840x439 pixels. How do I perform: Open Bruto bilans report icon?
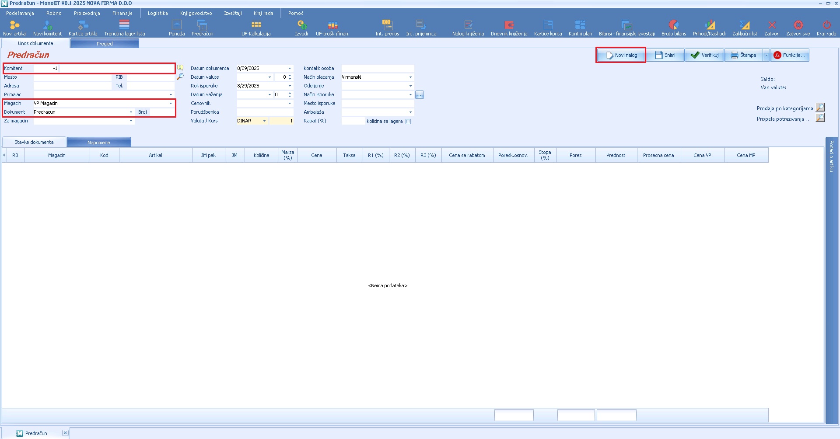pyautogui.click(x=674, y=28)
